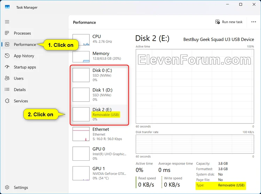Image resolution: width=261 pixels, height=194 pixels.
Task: Select the CPU usage graph thumbnail
Action: (81, 40)
